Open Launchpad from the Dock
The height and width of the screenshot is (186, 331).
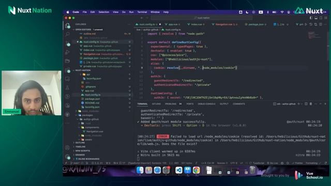click(148, 170)
